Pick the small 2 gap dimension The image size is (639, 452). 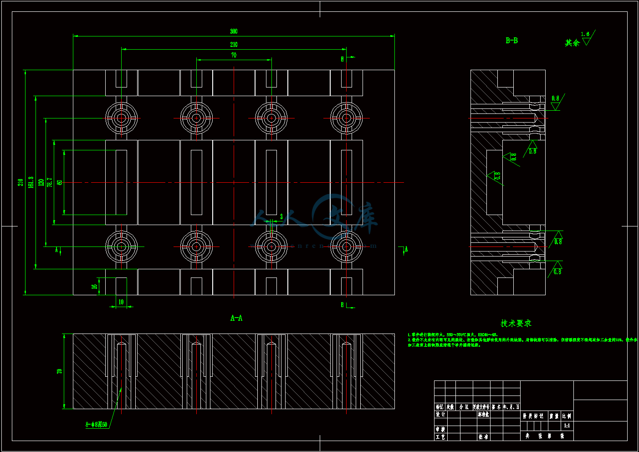281,217
